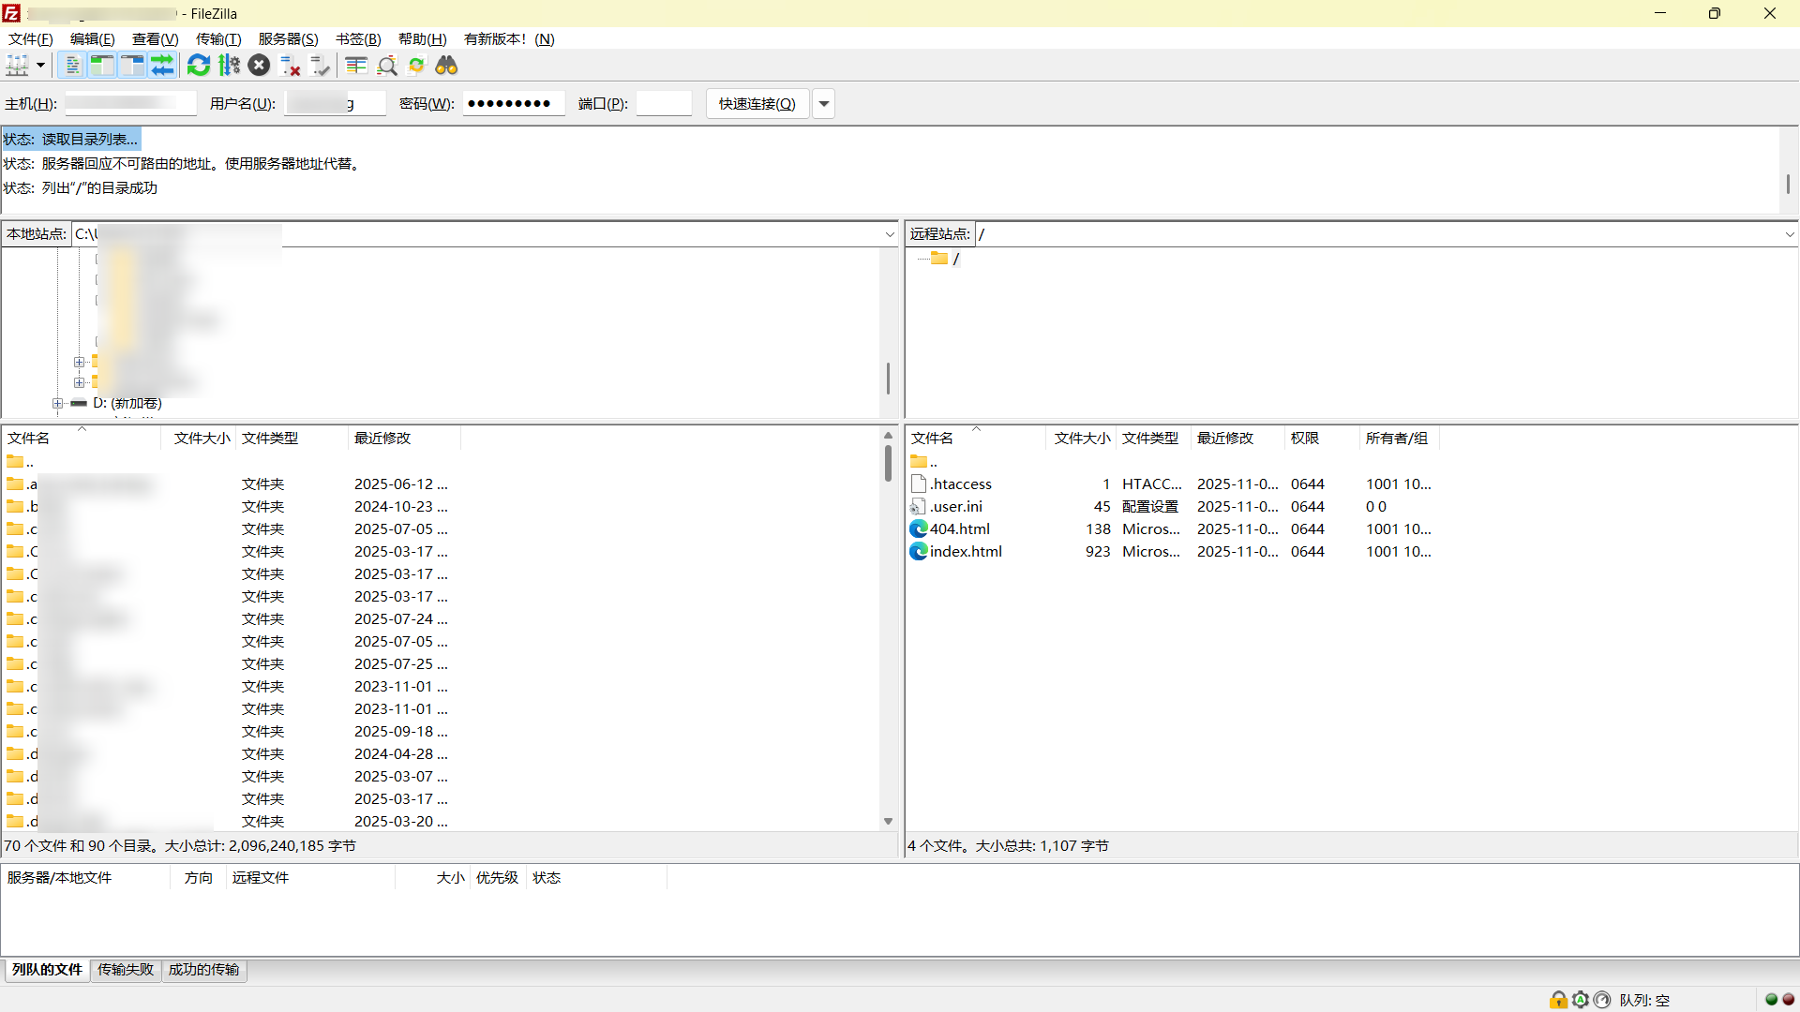This screenshot has height=1012, width=1800.
Task: Click the local file list scrollbar down arrow
Action: click(888, 822)
